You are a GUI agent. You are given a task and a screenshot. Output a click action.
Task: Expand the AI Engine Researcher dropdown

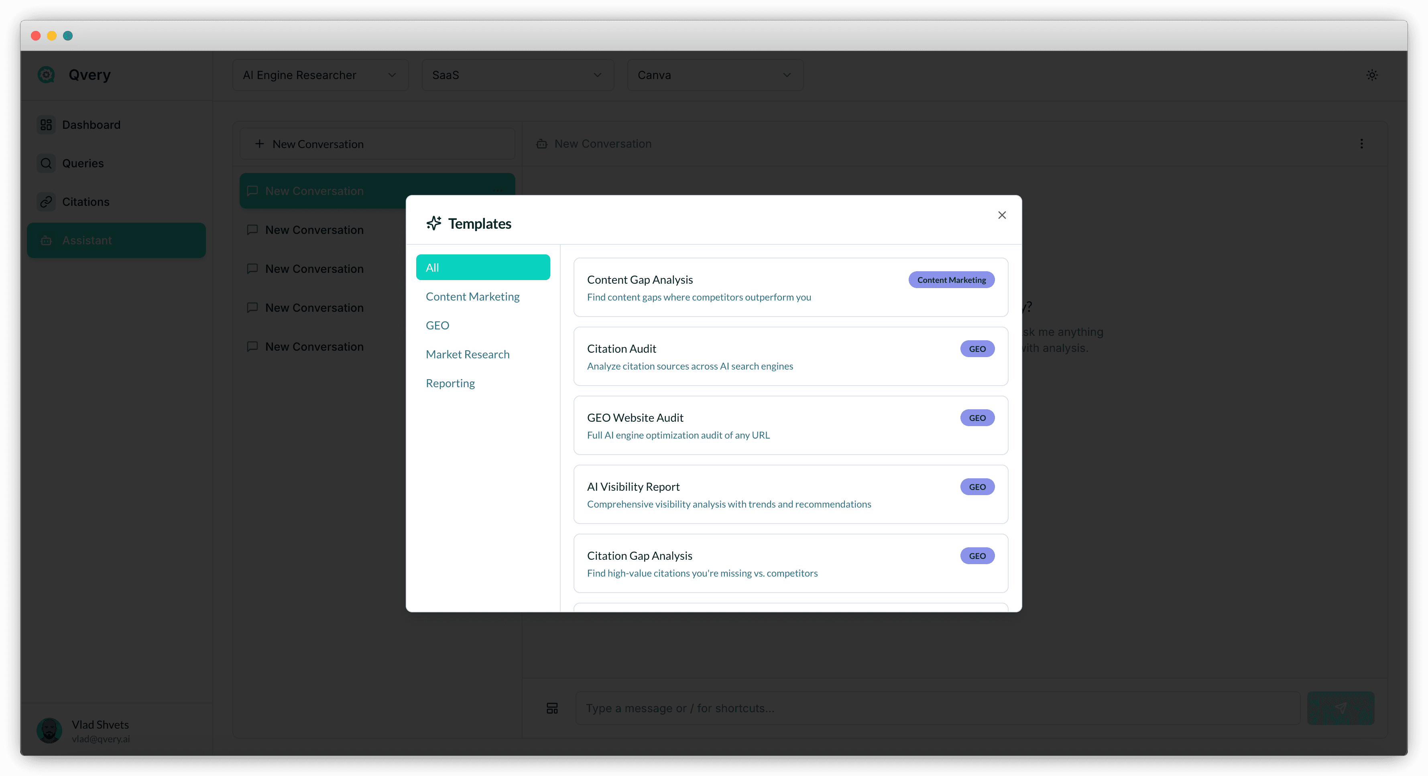coord(320,75)
